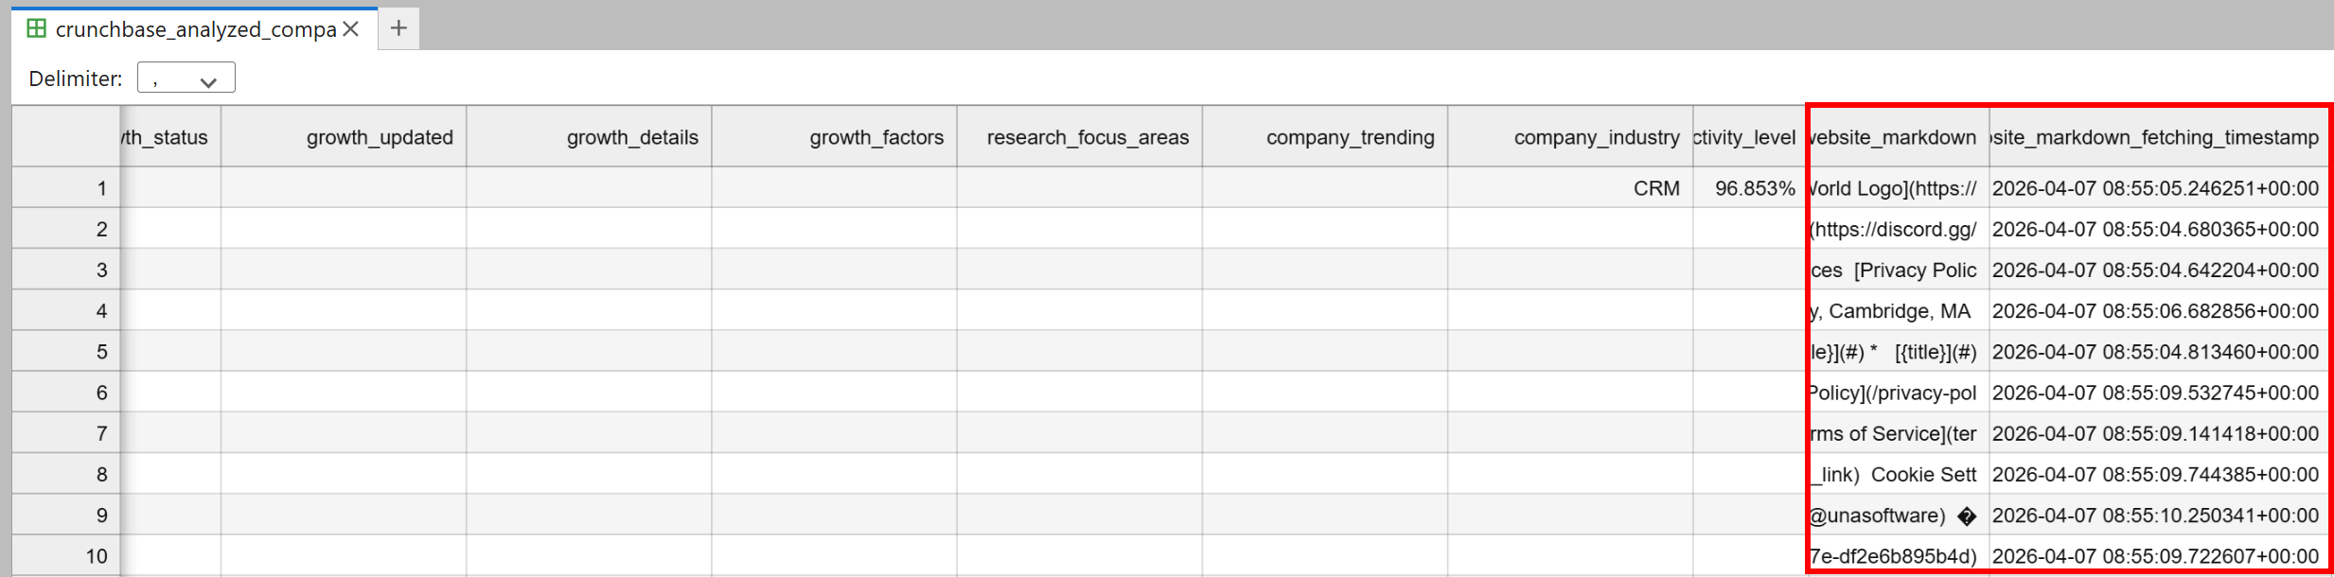The width and height of the screenshot is (2334, 577).
Task: Open a new tab with the plus button
Action: (397, 27)
